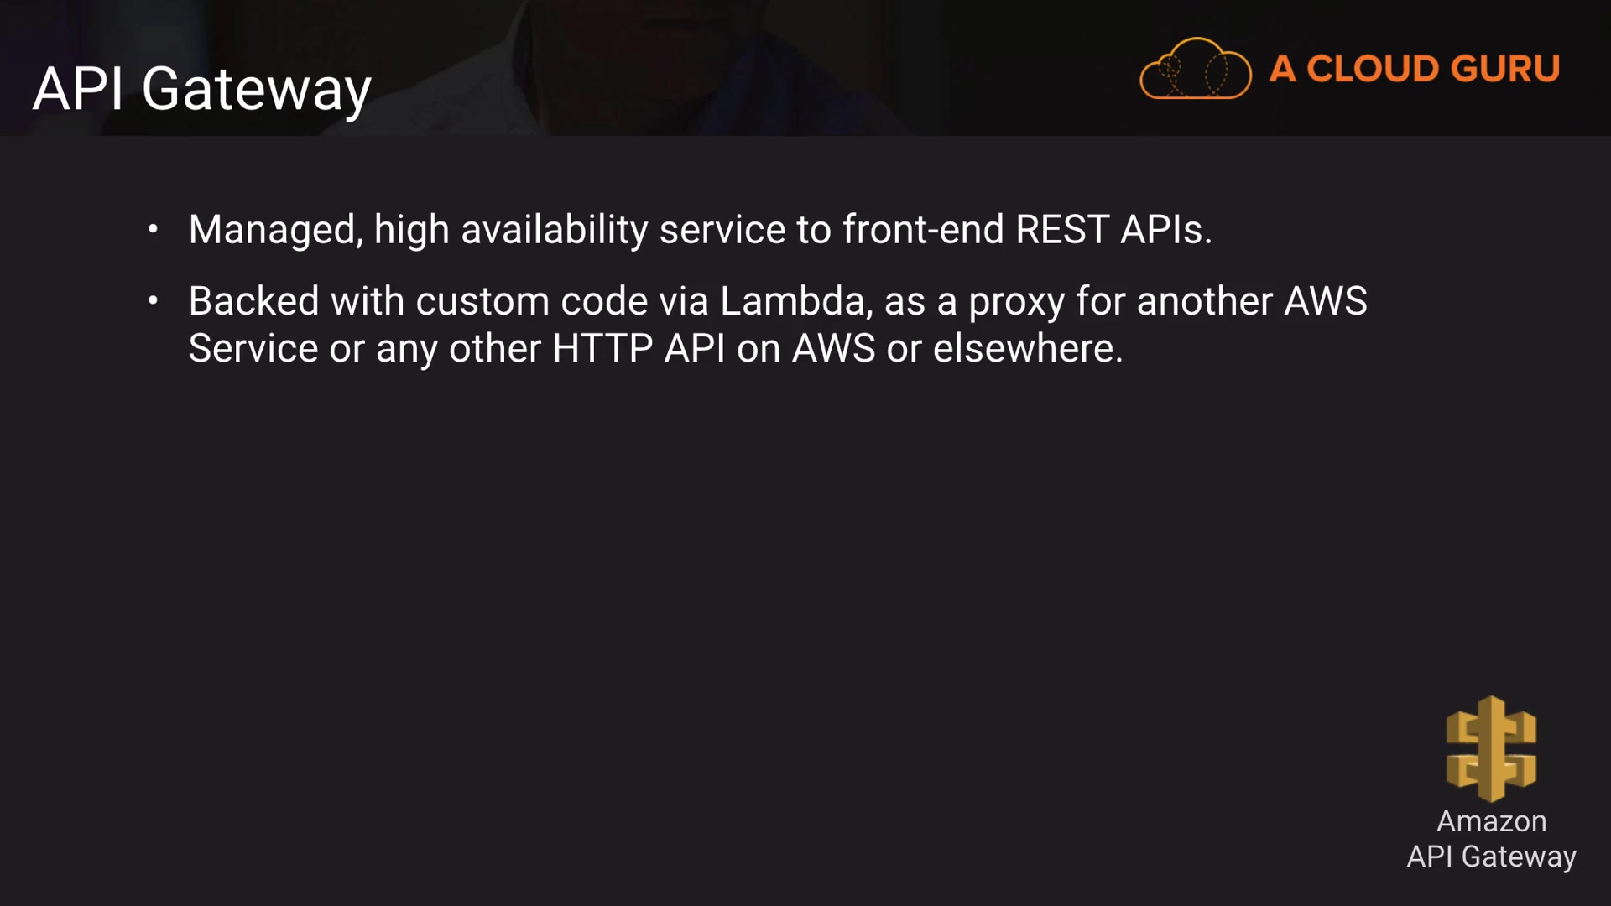Click HTTP API in the second bullet
Screen dimensions: 1611x906
638,349
